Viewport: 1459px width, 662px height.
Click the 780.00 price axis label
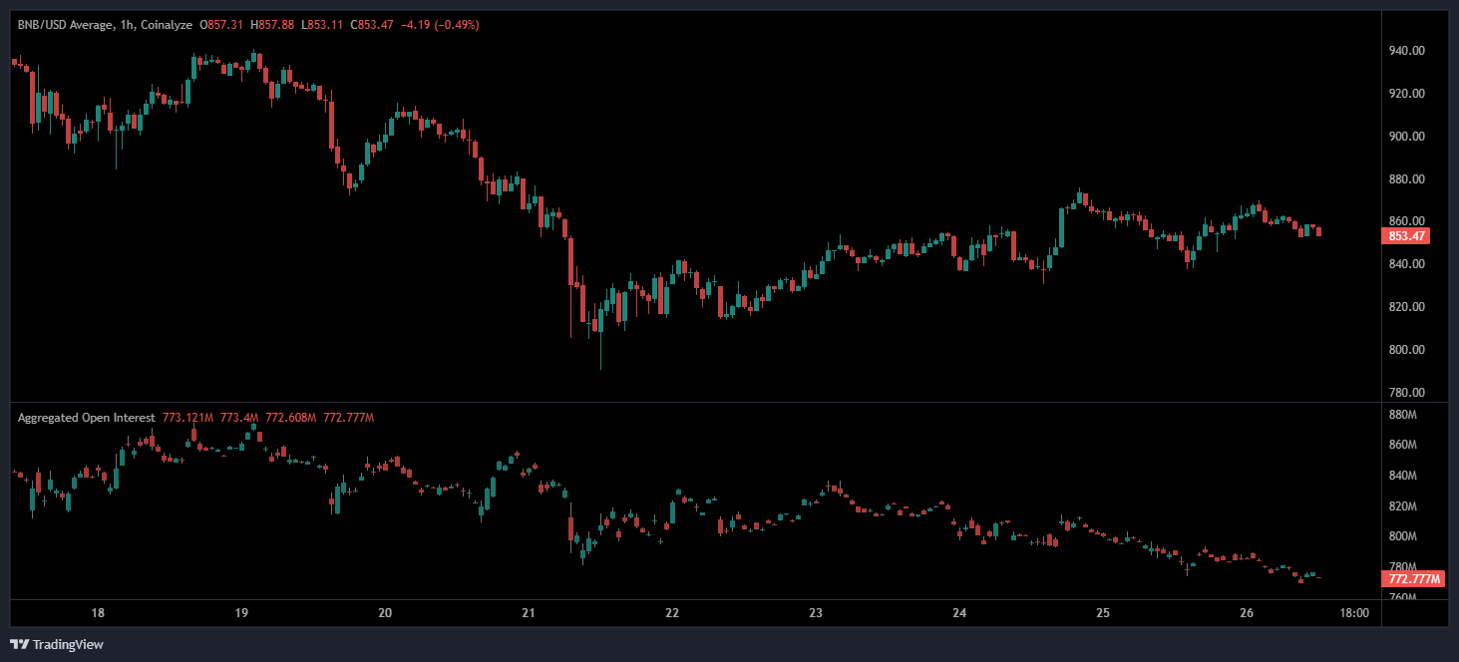point(1407,393)
